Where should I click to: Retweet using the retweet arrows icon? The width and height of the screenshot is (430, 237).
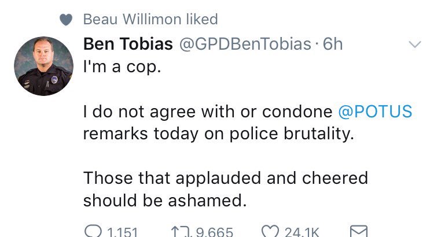181,232
